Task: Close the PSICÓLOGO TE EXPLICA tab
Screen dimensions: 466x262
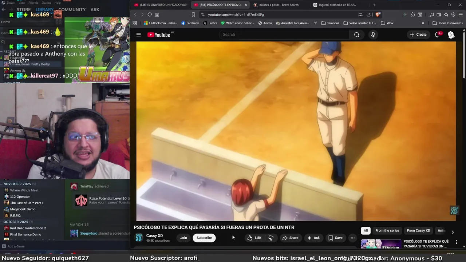Action: [246, 5]
